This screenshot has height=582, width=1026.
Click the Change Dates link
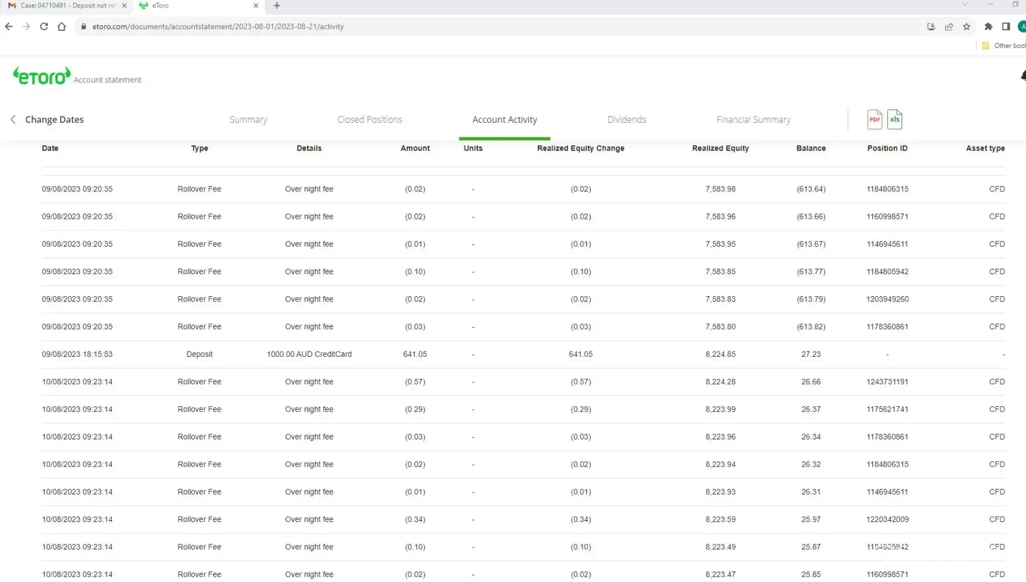[x=54, y=119]
